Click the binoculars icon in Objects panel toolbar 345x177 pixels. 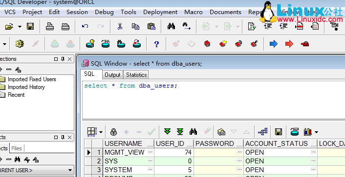[x=18, y=159]
